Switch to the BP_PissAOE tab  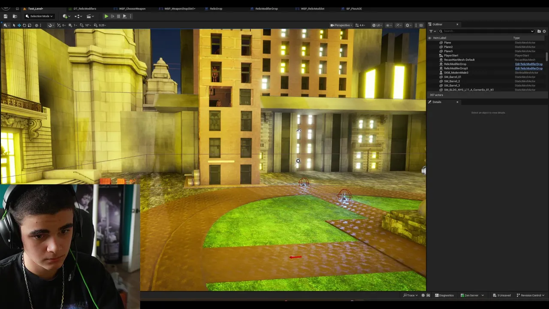(x=354, y=9)
